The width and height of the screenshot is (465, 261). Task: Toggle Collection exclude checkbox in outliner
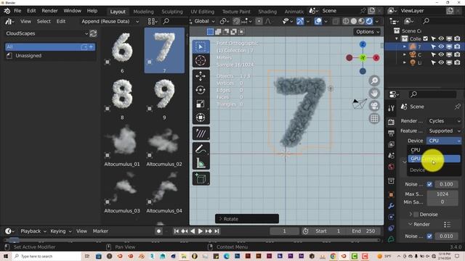tap(426, 38)
